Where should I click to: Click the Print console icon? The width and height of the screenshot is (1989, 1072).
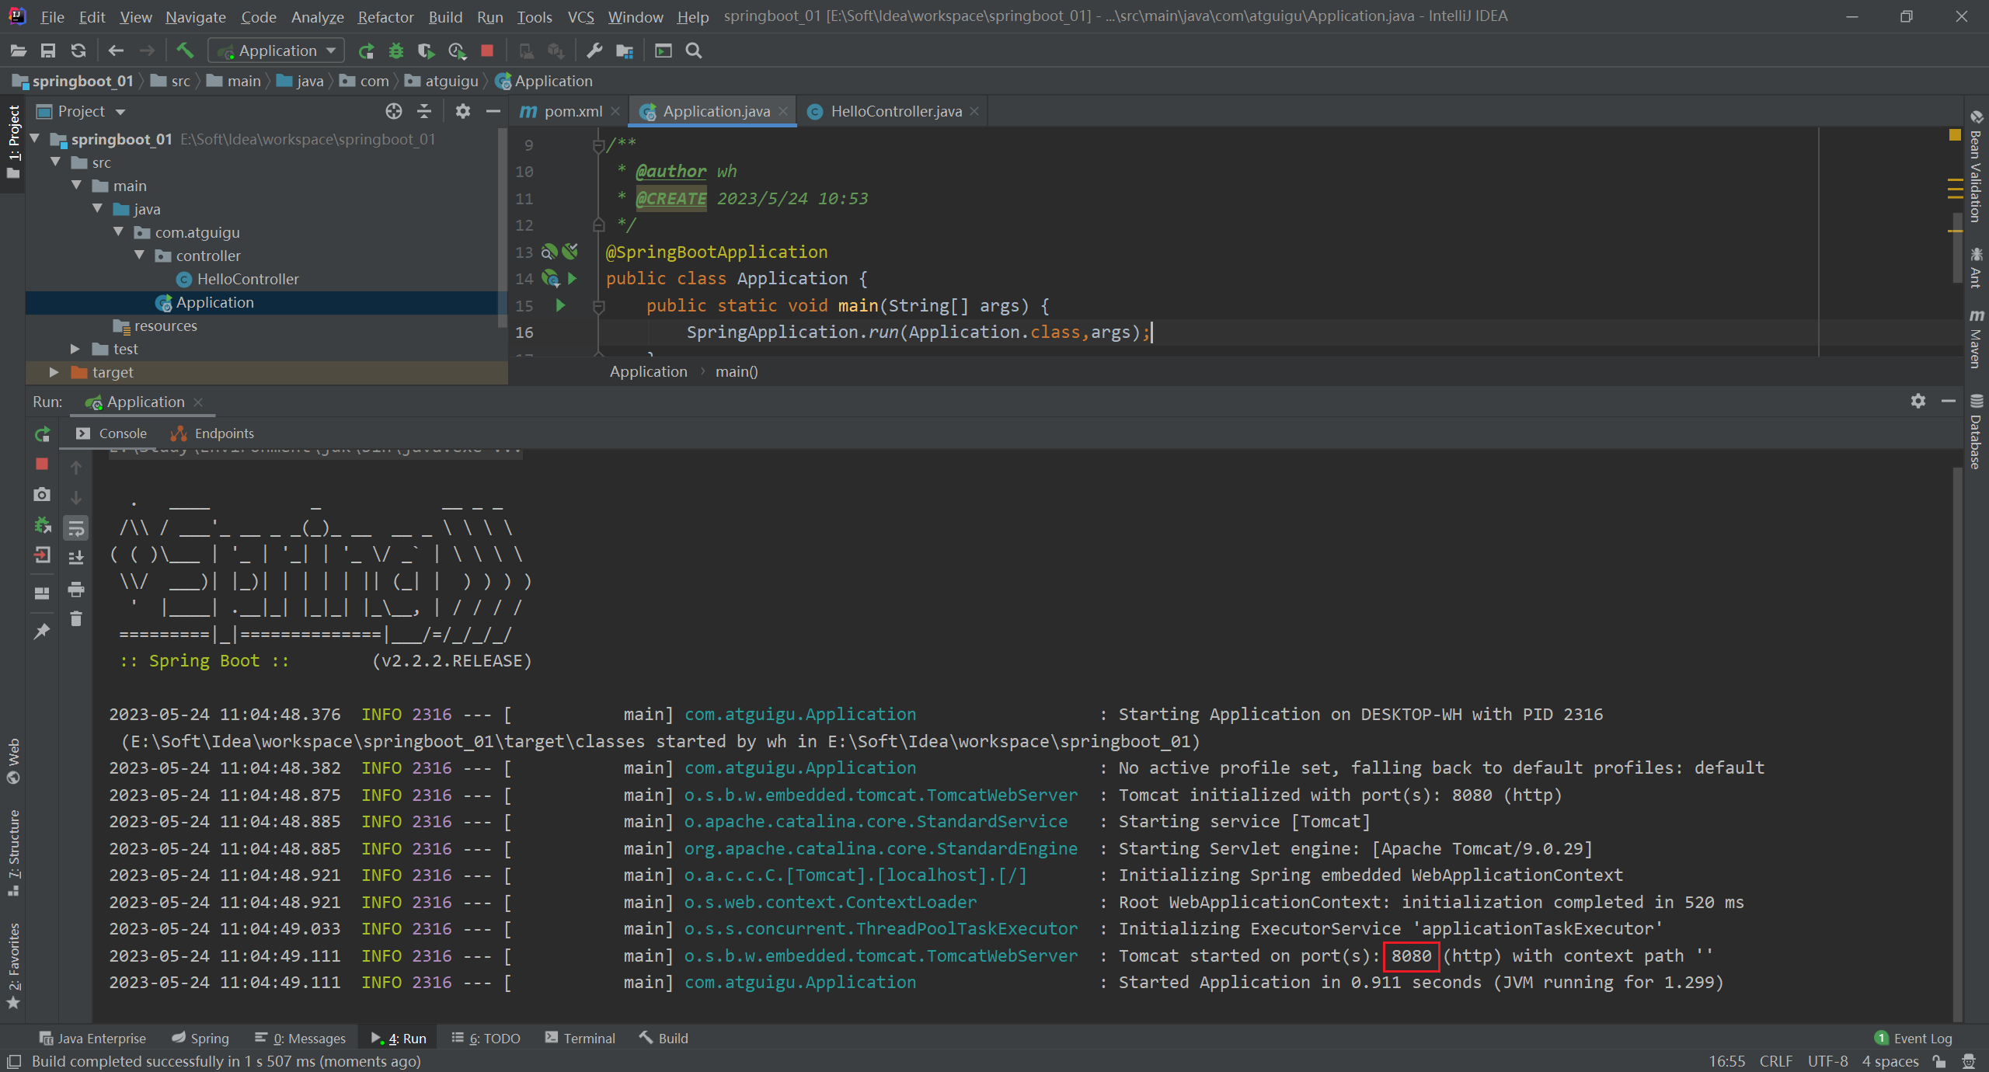pyautogui.click(x=76, y=589)
